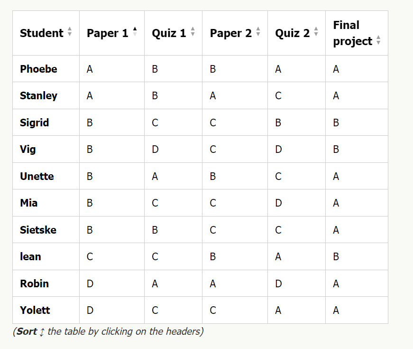
Task: Click the Paper 2 column header text
Action: (230, 33)
